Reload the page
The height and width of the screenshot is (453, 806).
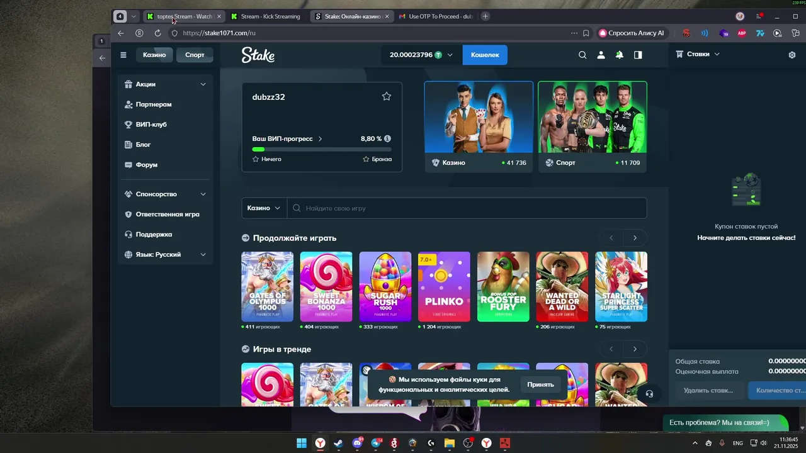(157, 33)
